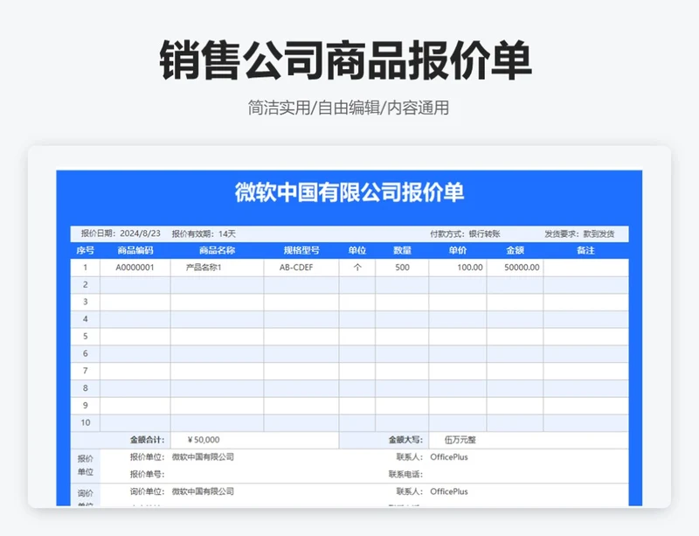Select the quoting company value 微软中国有限公司
Image resolution: width=699 pixels, height=536 pixels.
(x=203, y=457)
